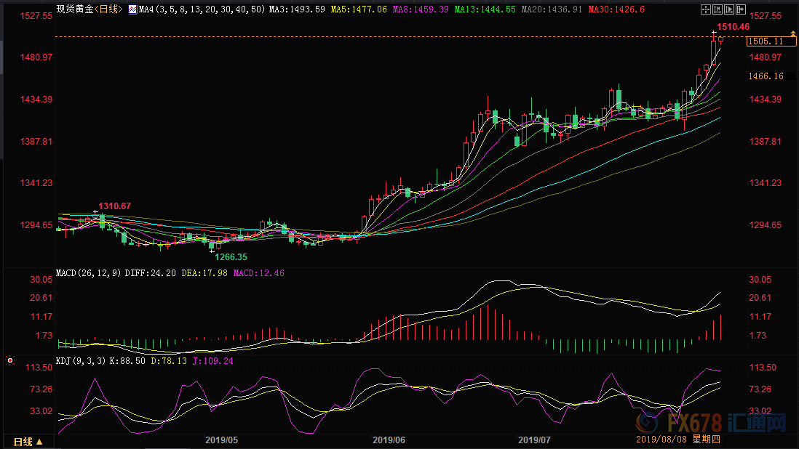Click the MA4 indicator chart icon
The width and height of the screenshot is (799, 449).
[x=132, y=10]
